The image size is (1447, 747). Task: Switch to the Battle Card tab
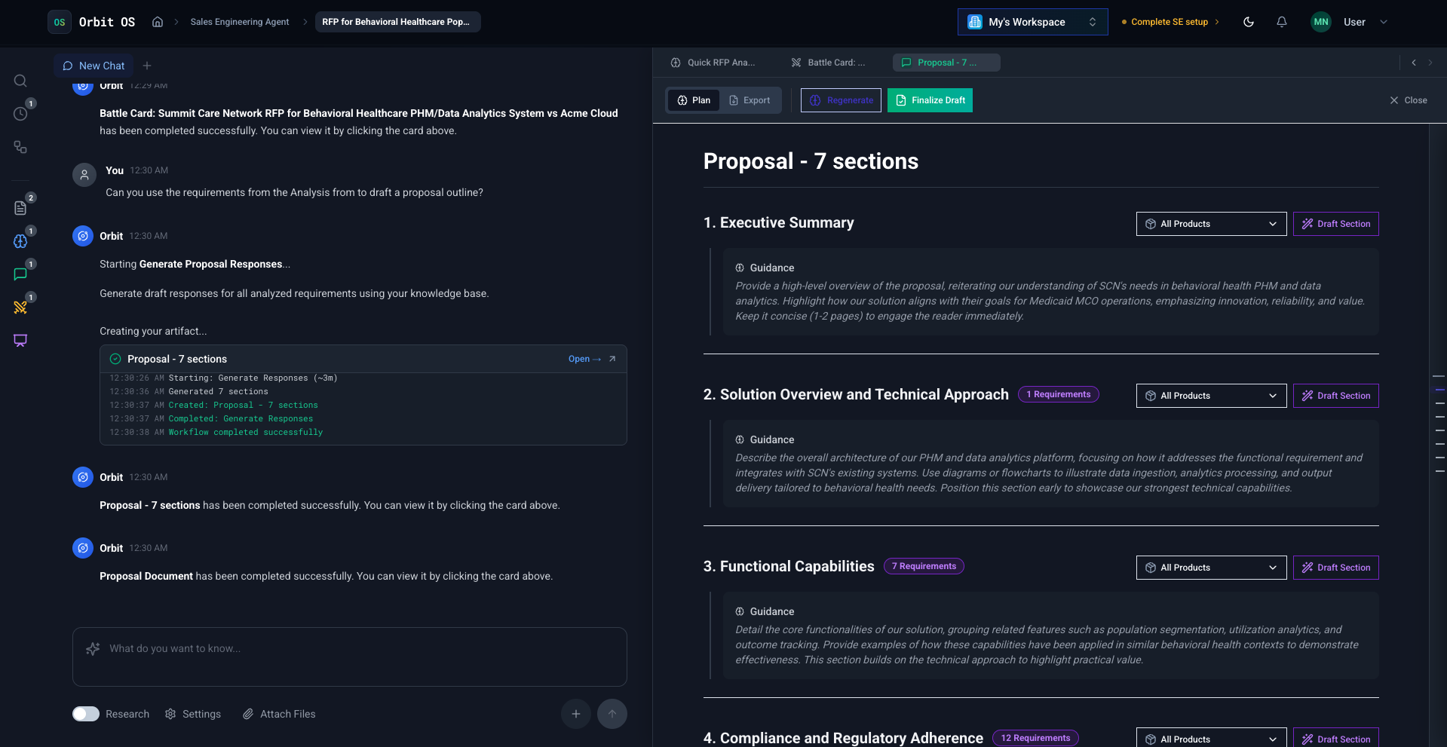[828, 63]
